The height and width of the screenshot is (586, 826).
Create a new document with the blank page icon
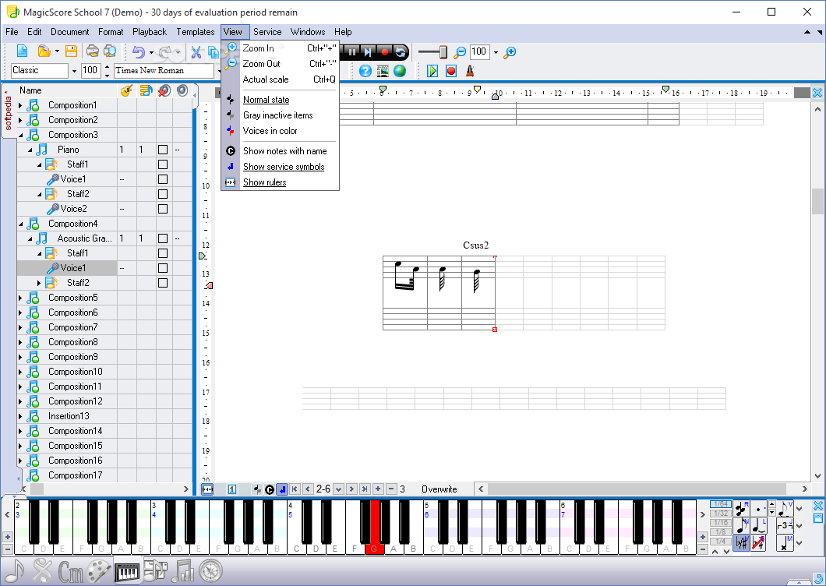[x=22, y=51]
